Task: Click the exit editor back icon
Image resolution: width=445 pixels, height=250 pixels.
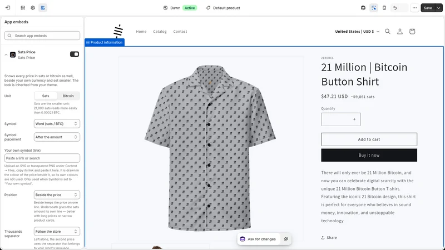Action: [8, 8]
